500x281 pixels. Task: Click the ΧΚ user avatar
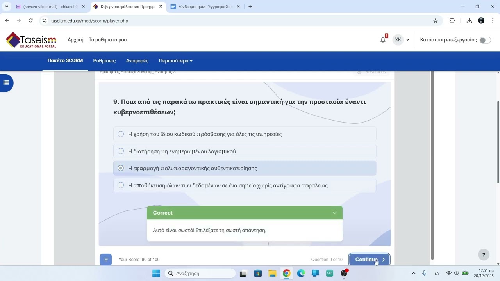(x=398, y=40)
